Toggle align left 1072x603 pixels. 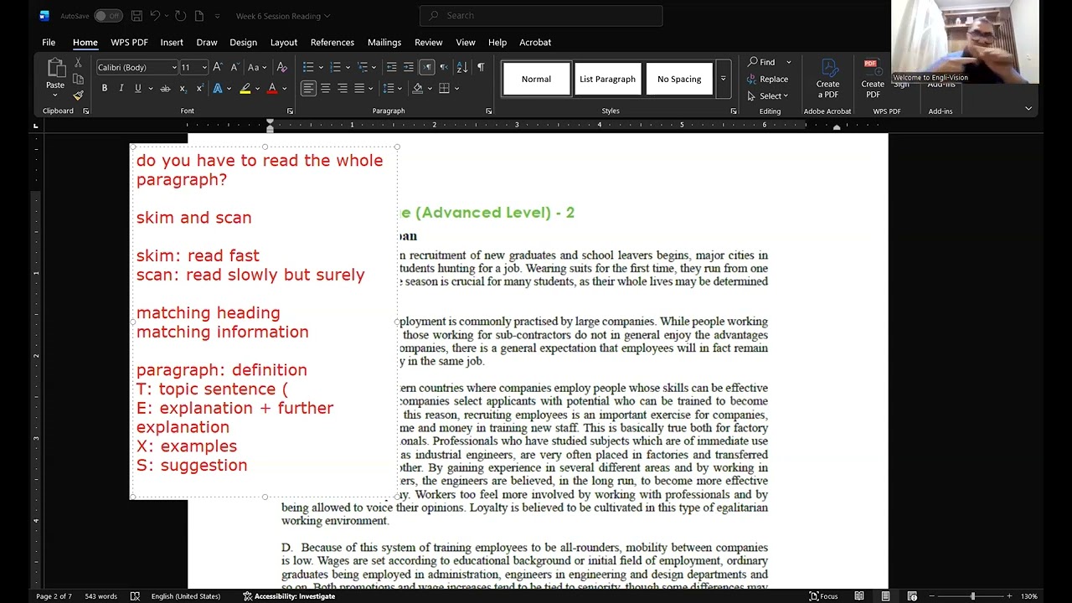(x=309, y=88)
